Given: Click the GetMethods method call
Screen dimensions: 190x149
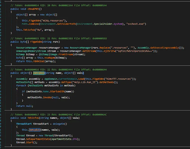Looking at the screenshot, I should pos(107,82).
